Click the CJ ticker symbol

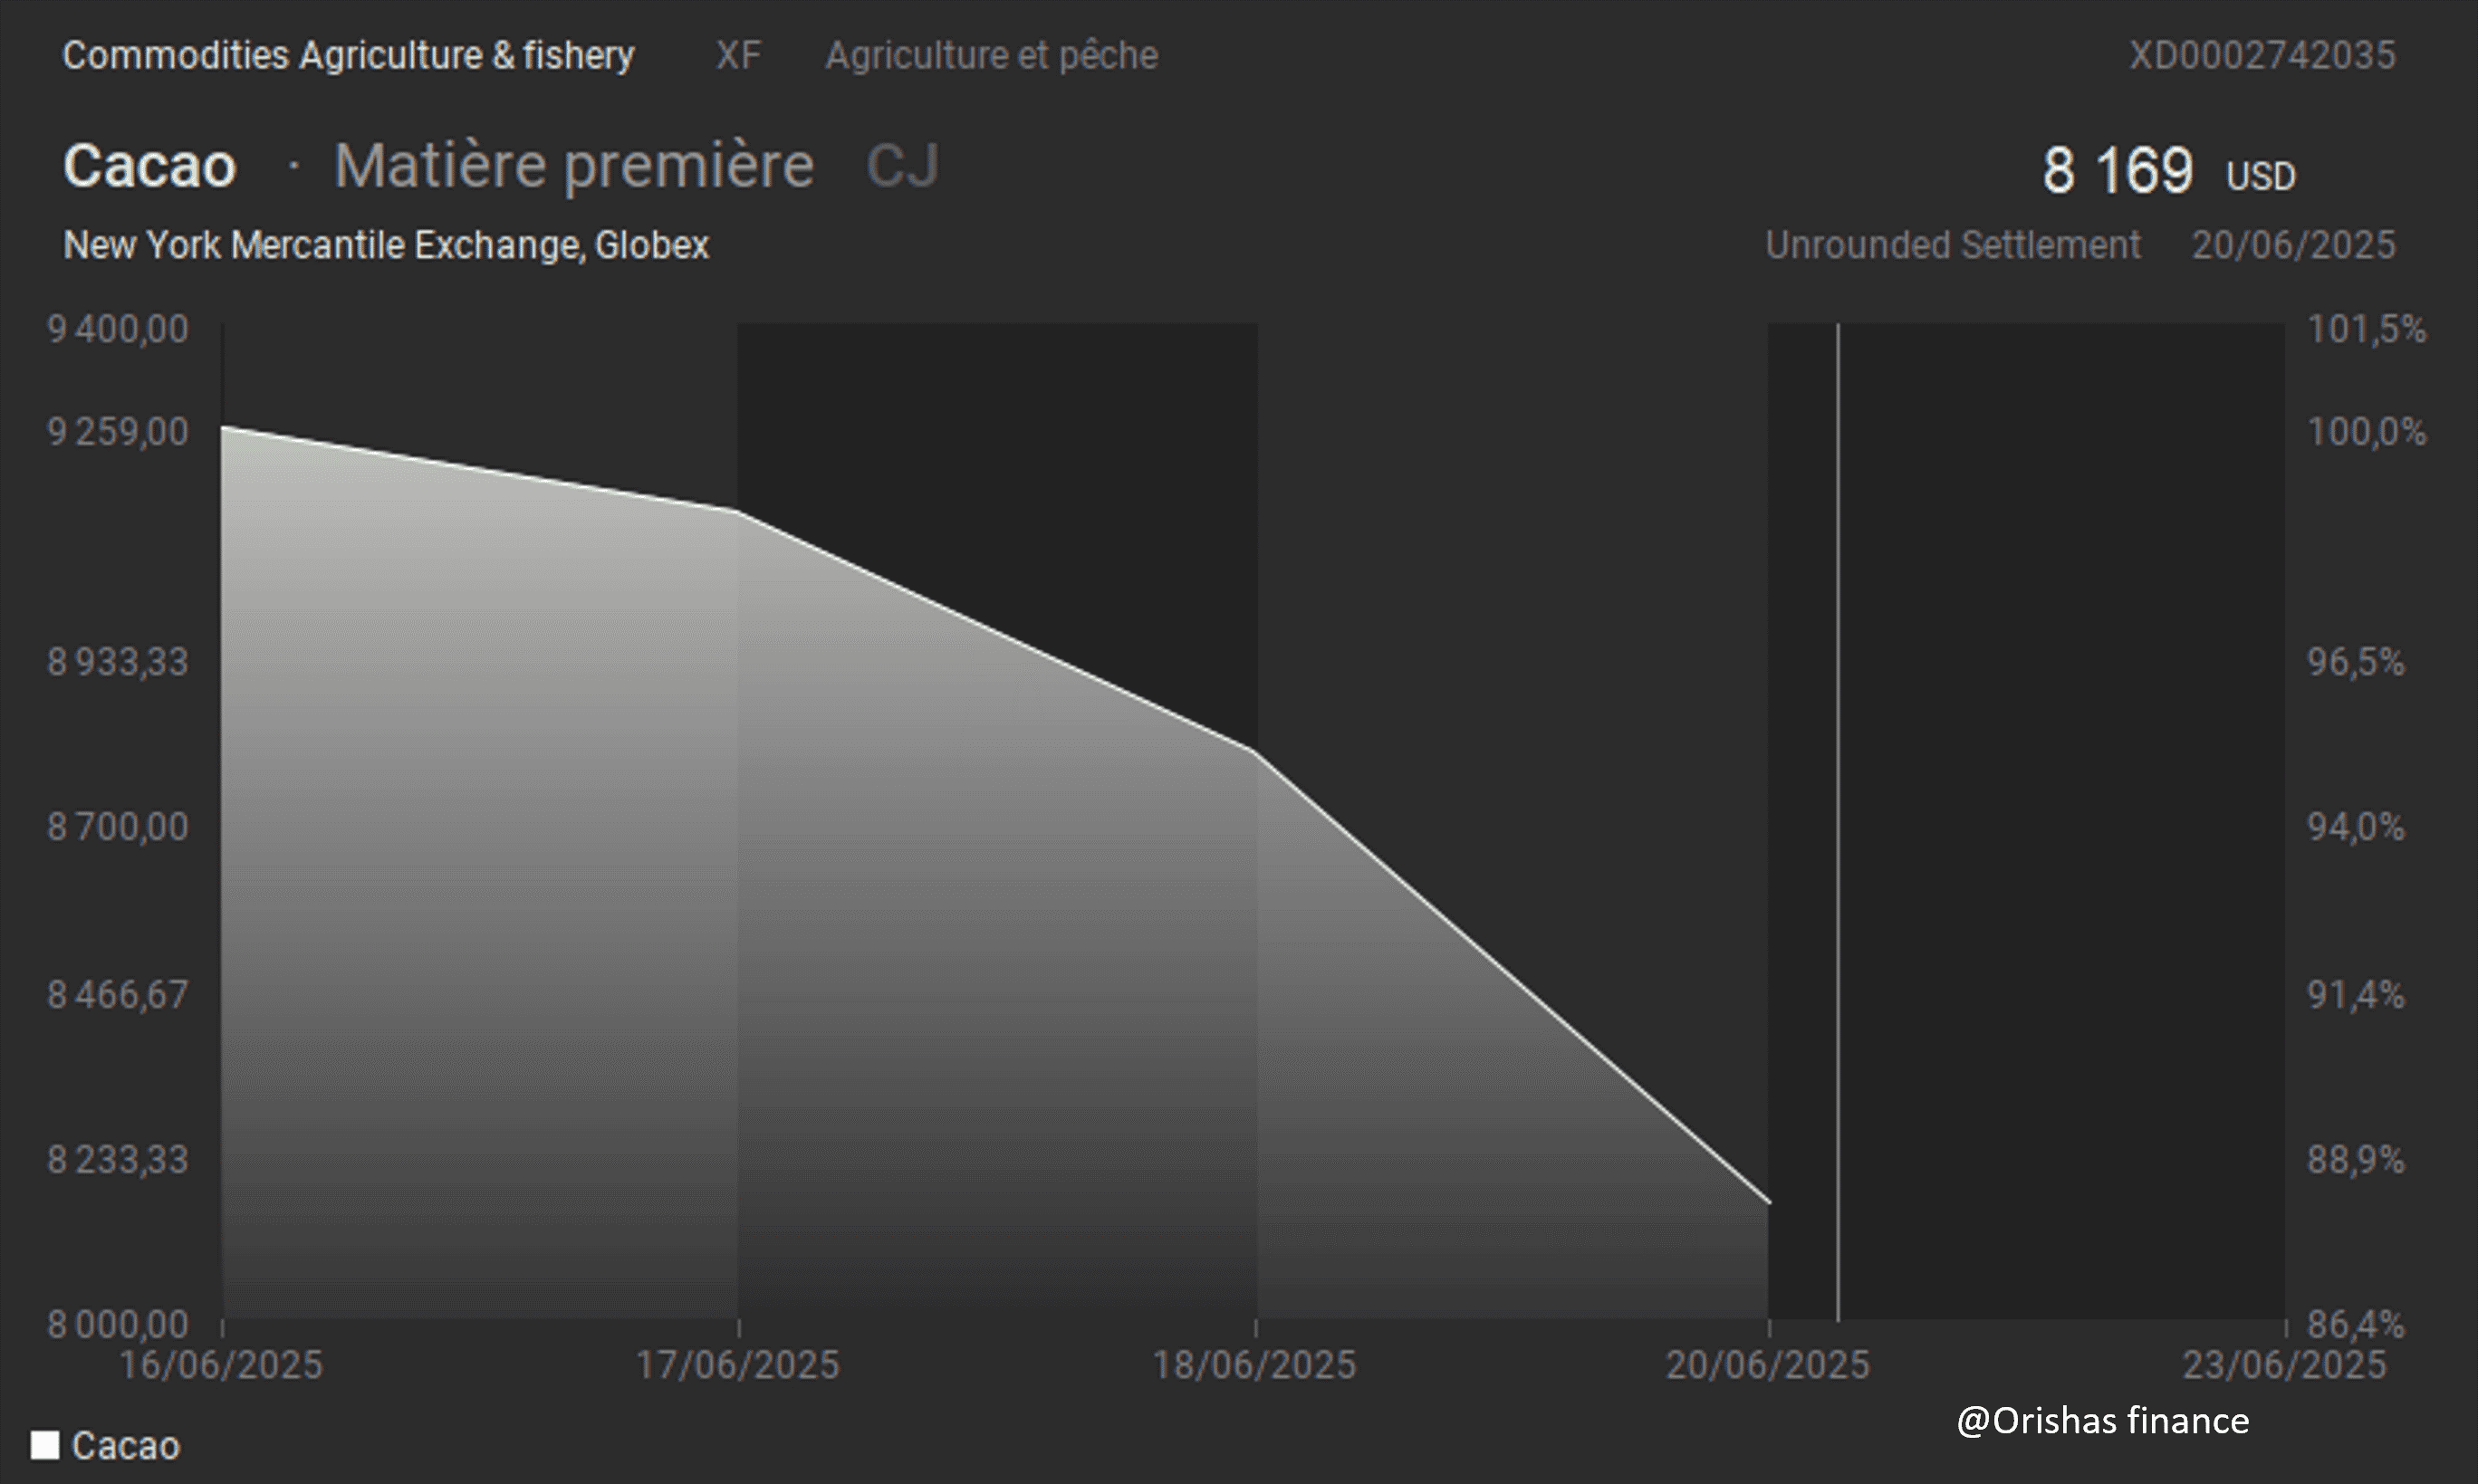coord(903,165)
